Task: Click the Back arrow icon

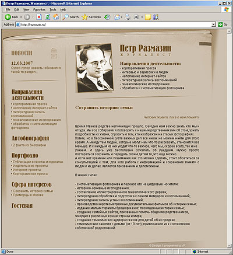Action: (x=8, y=17)
